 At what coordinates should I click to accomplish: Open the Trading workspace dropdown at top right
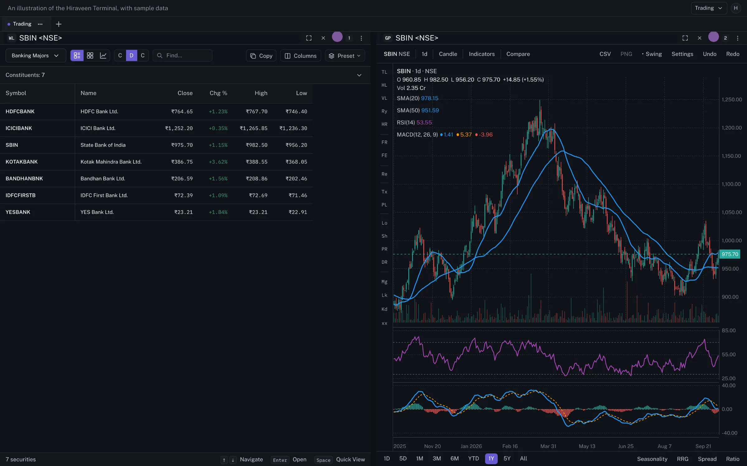pyautogui.click(x=709, y=8)
